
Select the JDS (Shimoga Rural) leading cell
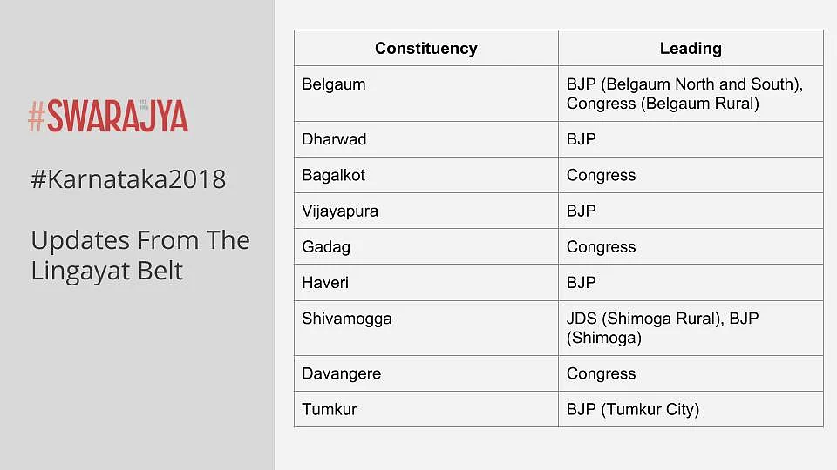(691, 328)
